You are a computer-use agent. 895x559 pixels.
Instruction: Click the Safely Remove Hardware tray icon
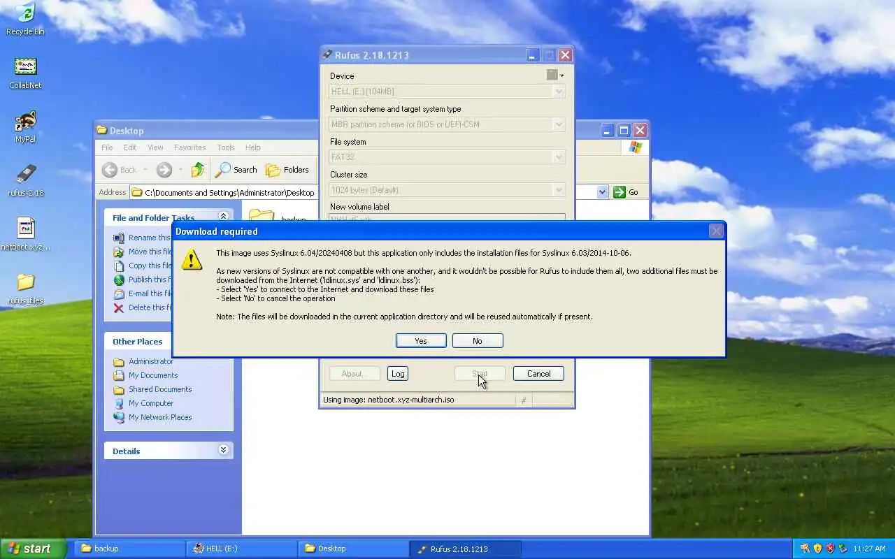click(843, 549)
